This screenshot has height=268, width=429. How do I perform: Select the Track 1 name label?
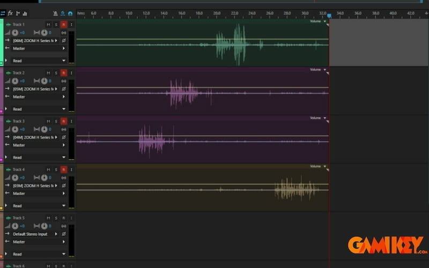click(x=19, y=25)
